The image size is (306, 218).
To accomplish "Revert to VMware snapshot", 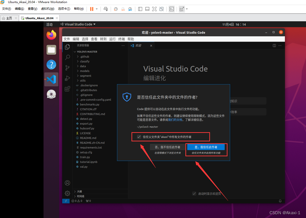I will [x=123, y=9].
